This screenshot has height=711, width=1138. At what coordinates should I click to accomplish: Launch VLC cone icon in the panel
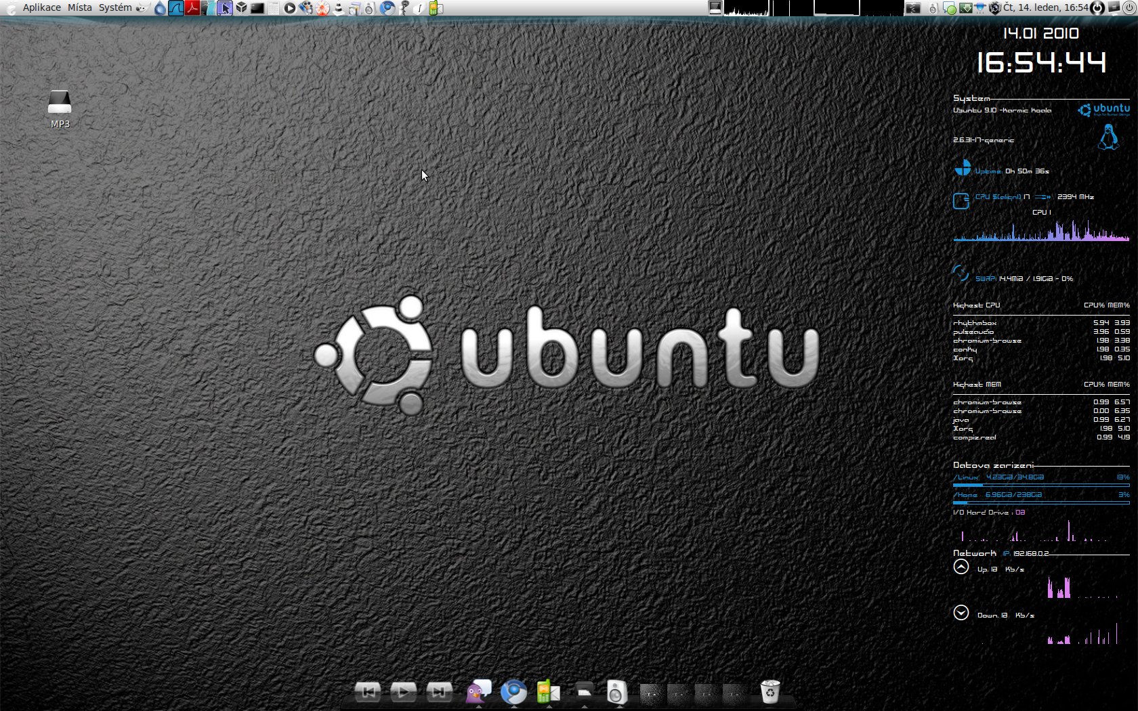click(339, 8)
